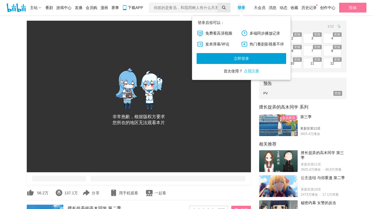Click title 擅长捉弄的高木同学 第三季 in recommendations
This screenshot has height=209, width=373.
322,155
